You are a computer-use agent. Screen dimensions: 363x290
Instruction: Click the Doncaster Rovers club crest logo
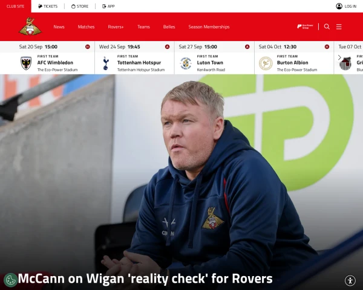(x=30, y=27)
